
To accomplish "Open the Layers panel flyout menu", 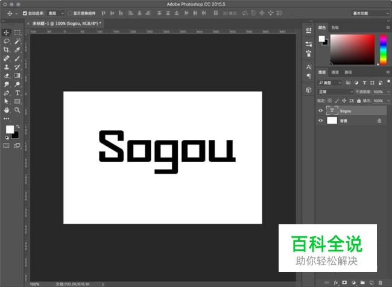I will [388, 72].
